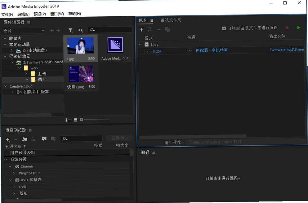Viewport: 308px width, 203px height.
Task: Delete preset using minus icon
Action: click(16, 140)
